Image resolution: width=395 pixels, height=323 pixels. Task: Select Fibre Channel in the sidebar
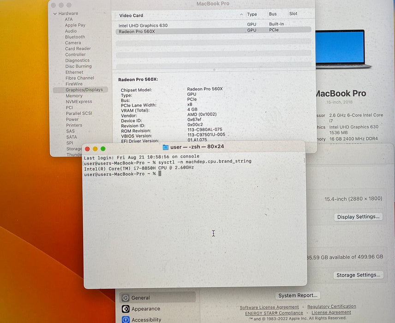[x=80, y=78]
